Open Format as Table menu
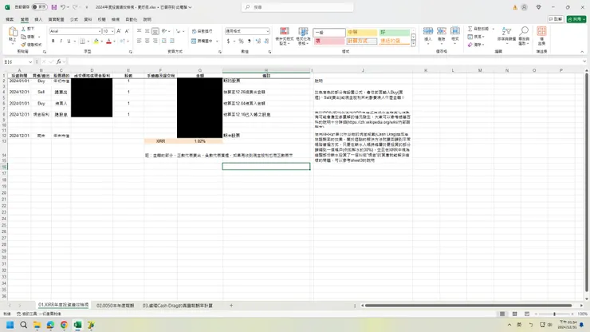 pos(303,36)
